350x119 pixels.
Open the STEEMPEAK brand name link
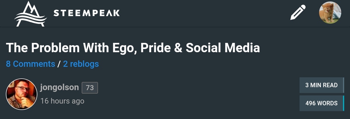(87, 13)
